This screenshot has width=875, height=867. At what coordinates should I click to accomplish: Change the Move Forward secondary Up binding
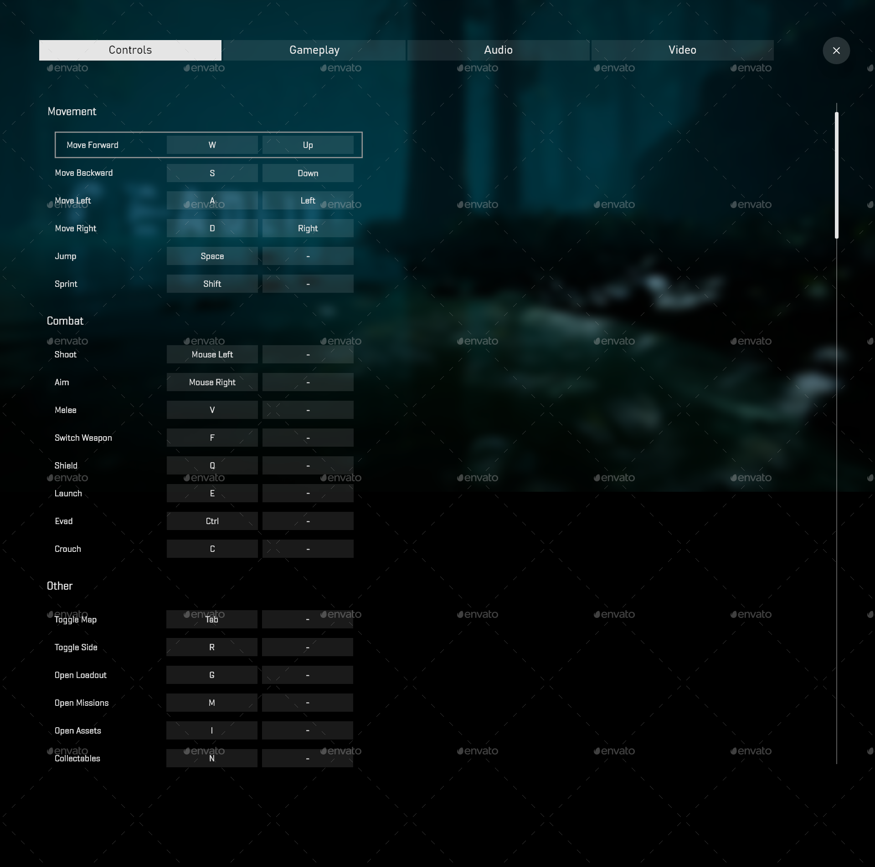[308, 145]
